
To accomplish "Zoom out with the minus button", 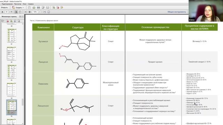I will (25, 12).
